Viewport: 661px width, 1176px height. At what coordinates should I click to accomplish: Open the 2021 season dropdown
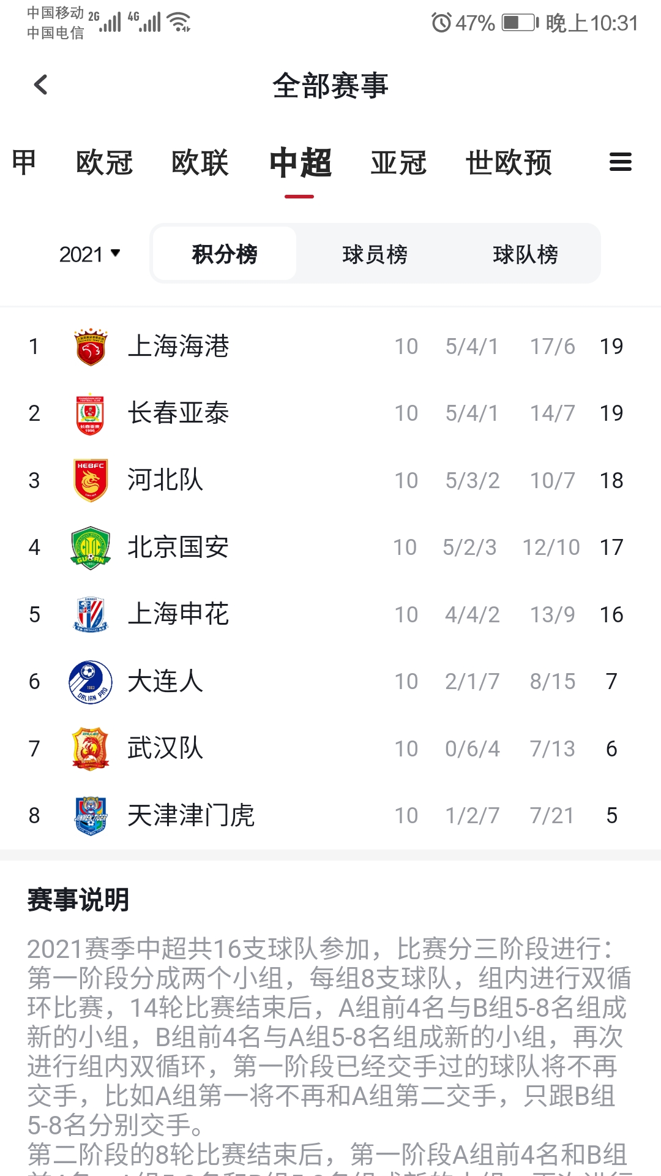89,254
